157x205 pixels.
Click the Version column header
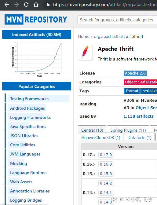click(x=126, y=146)
